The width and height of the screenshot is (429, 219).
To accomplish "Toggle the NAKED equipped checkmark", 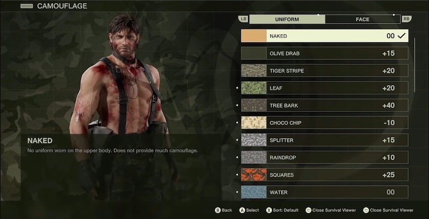I will pos(401,36).
